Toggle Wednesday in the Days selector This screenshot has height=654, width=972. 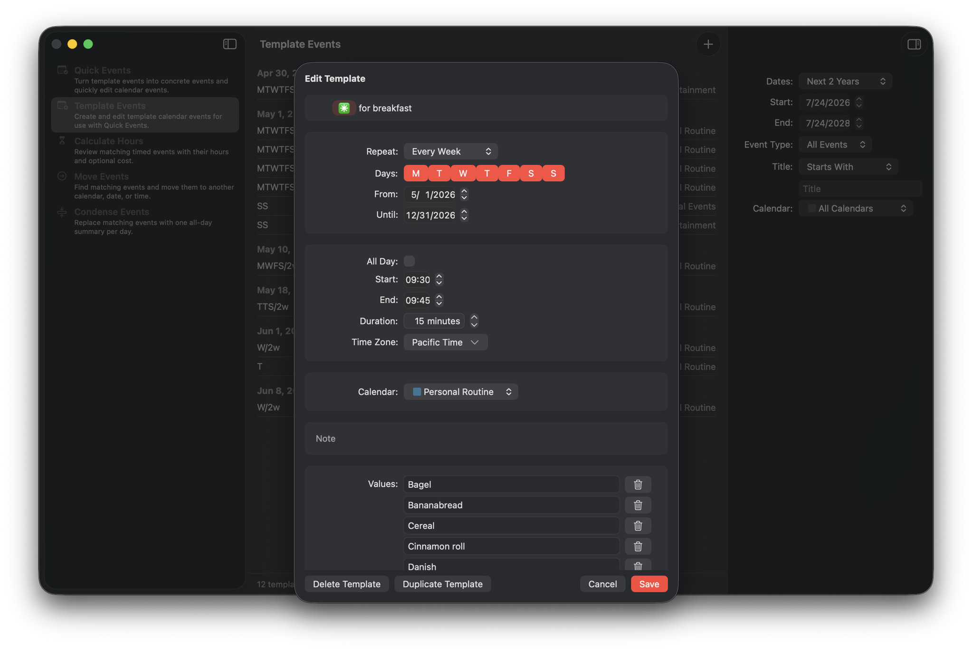pyautogui.click(x=463, y=173)
